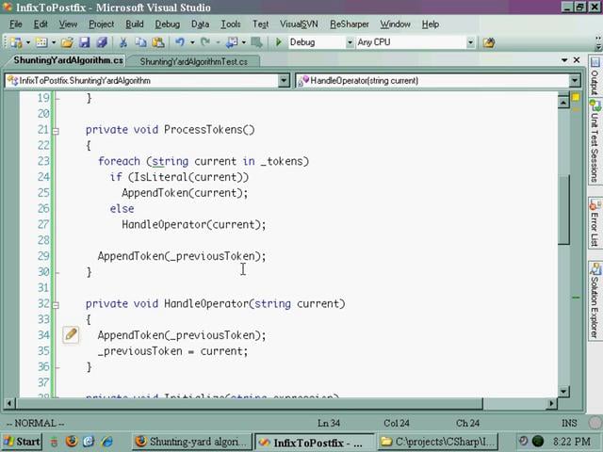Viewport: 603px width, 452px height.
Task: Click the clock-like icon in the system tray
Action: coord(523,442)
